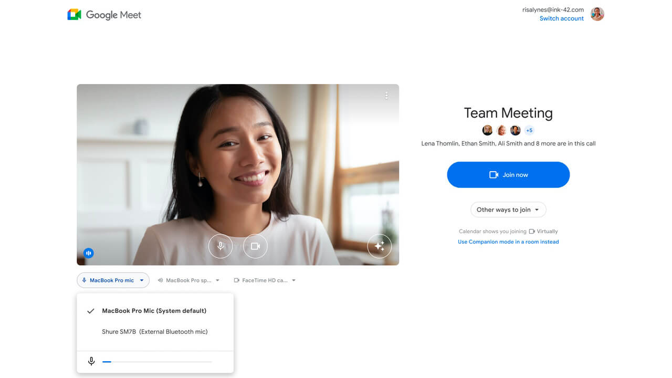Click the blue audio level indicator icon
The image size is (672, 378).
[x=89, y=253]
